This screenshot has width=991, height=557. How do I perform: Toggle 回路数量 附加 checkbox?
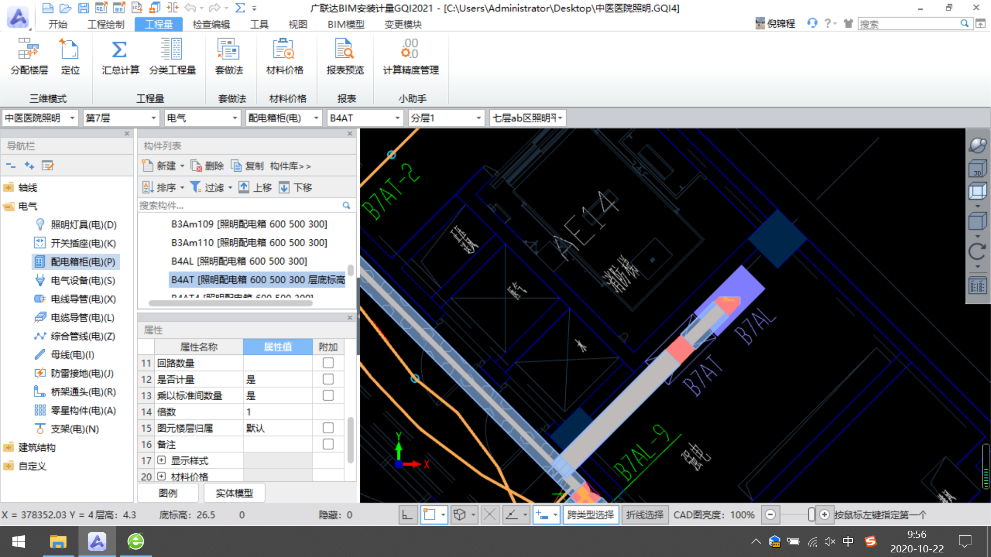[328, 363]
